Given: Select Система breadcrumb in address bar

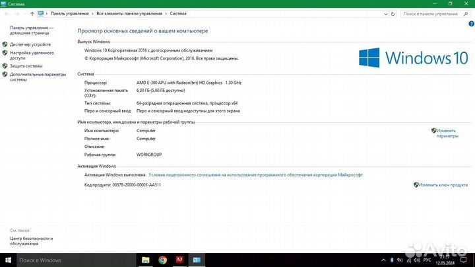Looking at the screenshot, I should [x=178, y=14].
